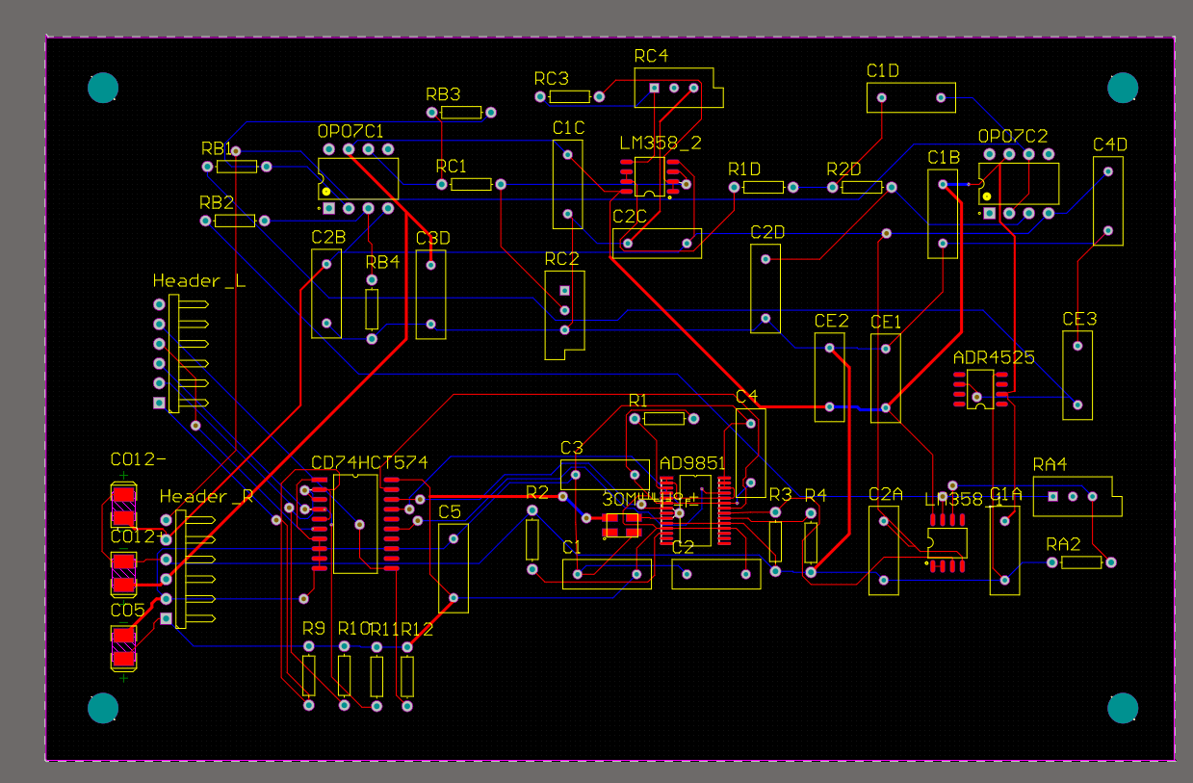This screenshot has height=783, width=1193.
Task: Click the RC3 designator text
Action: pyautogui.click(x=552, y=78)
